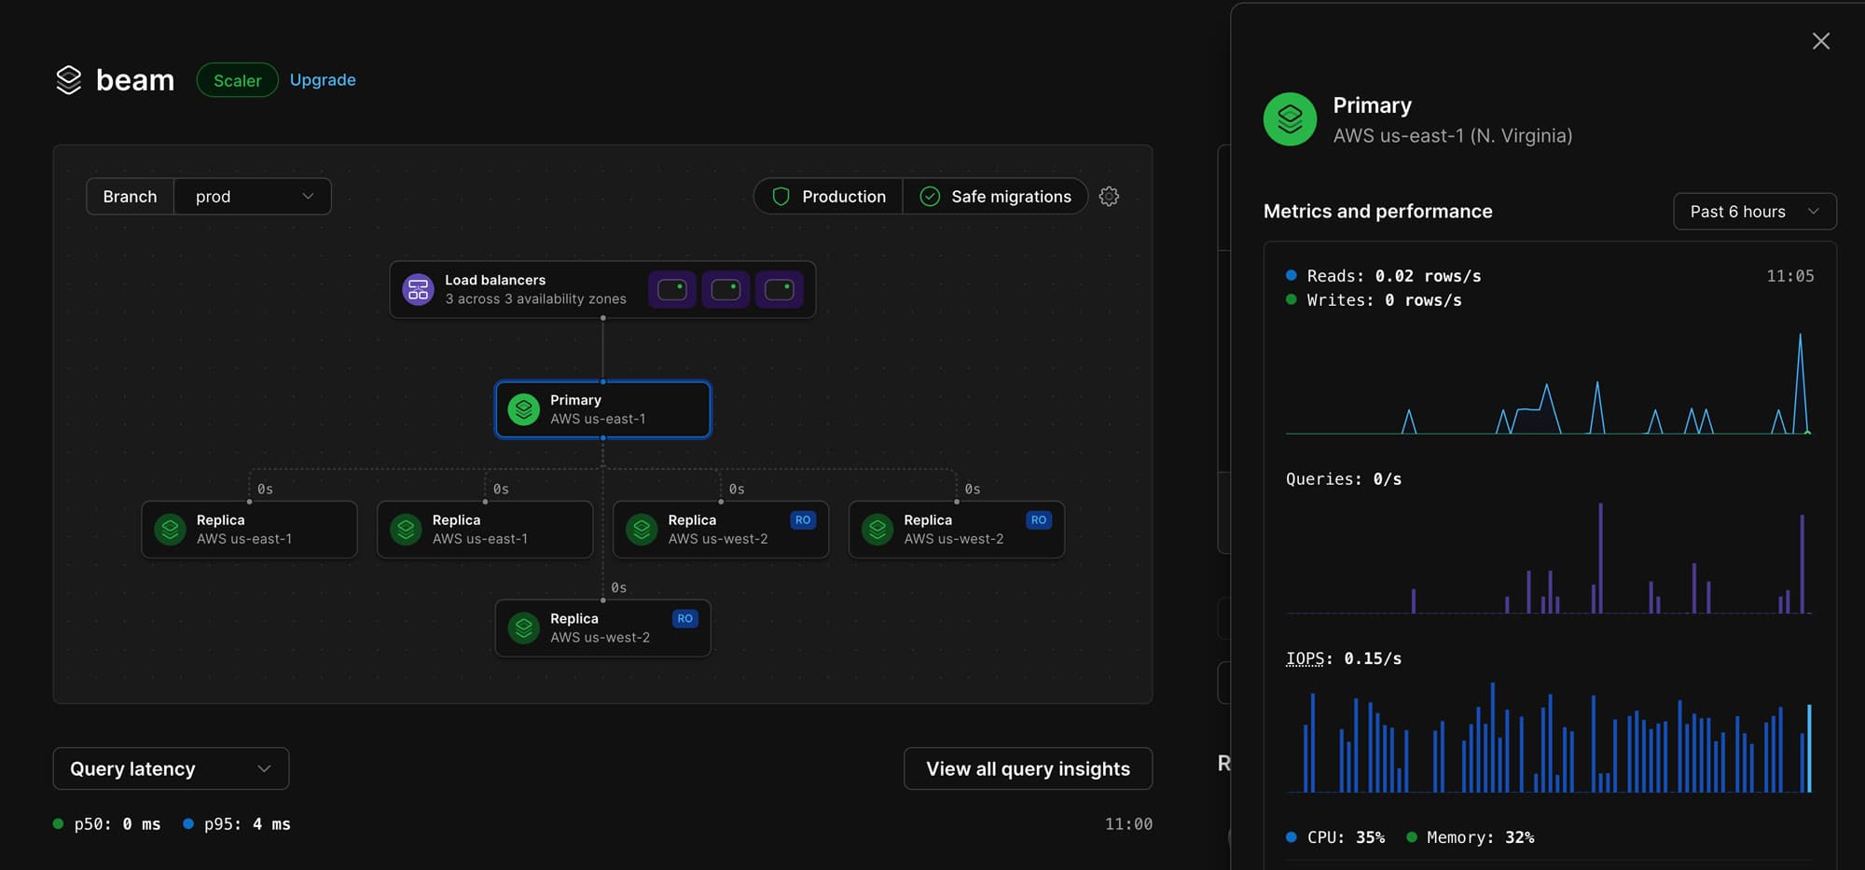
Task: Click the green Memory legend dot
Action: point(1412,837)
